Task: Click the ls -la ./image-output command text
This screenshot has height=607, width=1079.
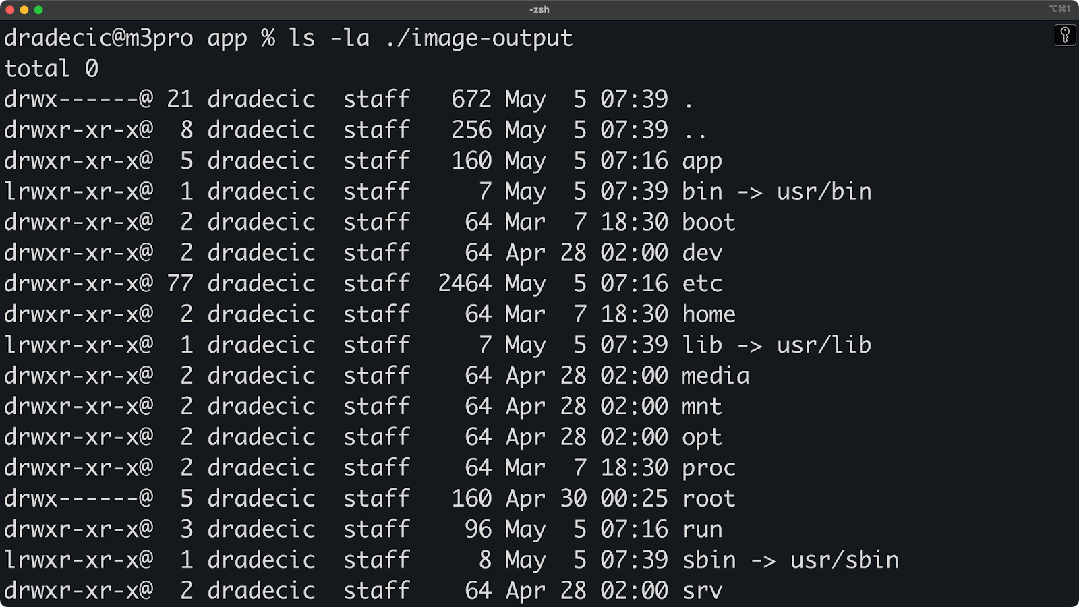Action: tap(430, 38)
